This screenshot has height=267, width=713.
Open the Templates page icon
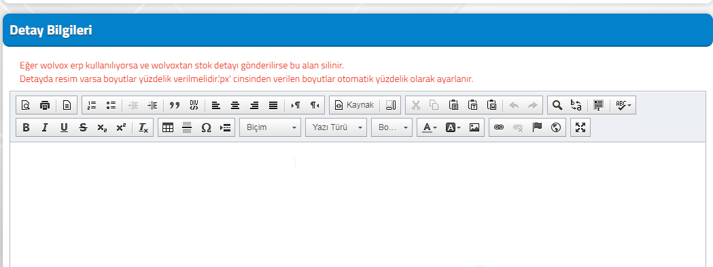tap(67, 105)
